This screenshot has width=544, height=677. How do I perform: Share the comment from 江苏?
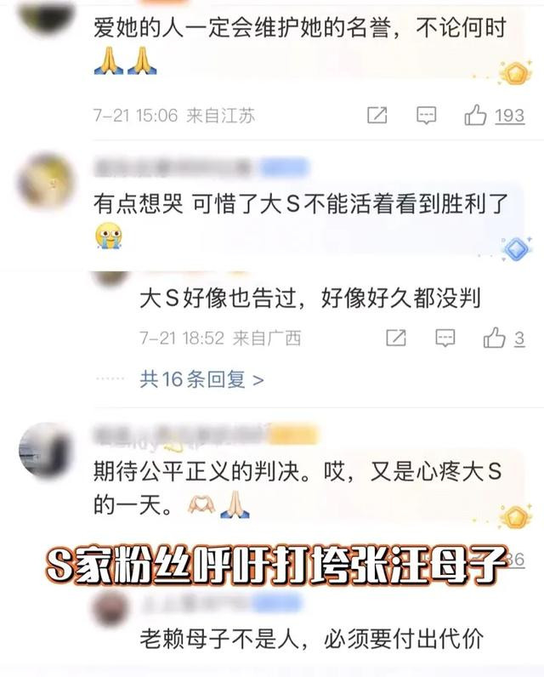click(377, 116)
